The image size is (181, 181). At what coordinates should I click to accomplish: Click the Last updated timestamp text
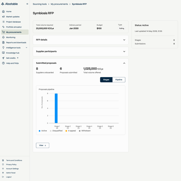tap(148, 31)
